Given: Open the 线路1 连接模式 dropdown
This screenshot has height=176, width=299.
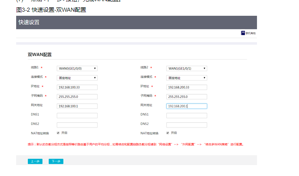Looking at the screenshot, I should pos(77,78).
